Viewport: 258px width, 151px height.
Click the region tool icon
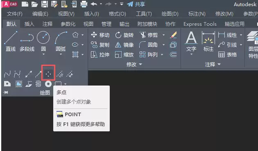[x=7, y=84]
